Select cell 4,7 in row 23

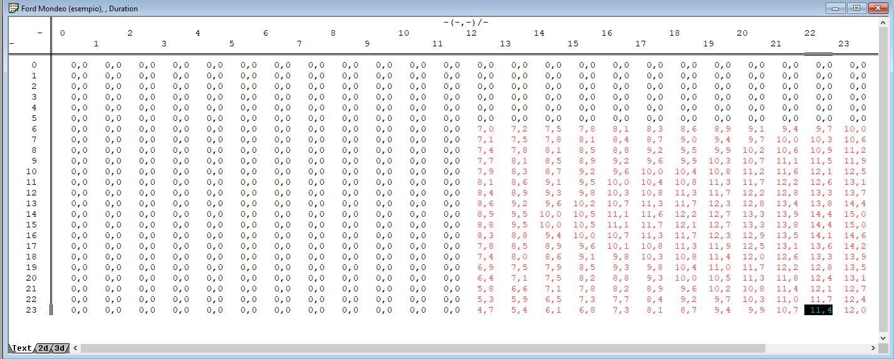(x=485, y=310)
